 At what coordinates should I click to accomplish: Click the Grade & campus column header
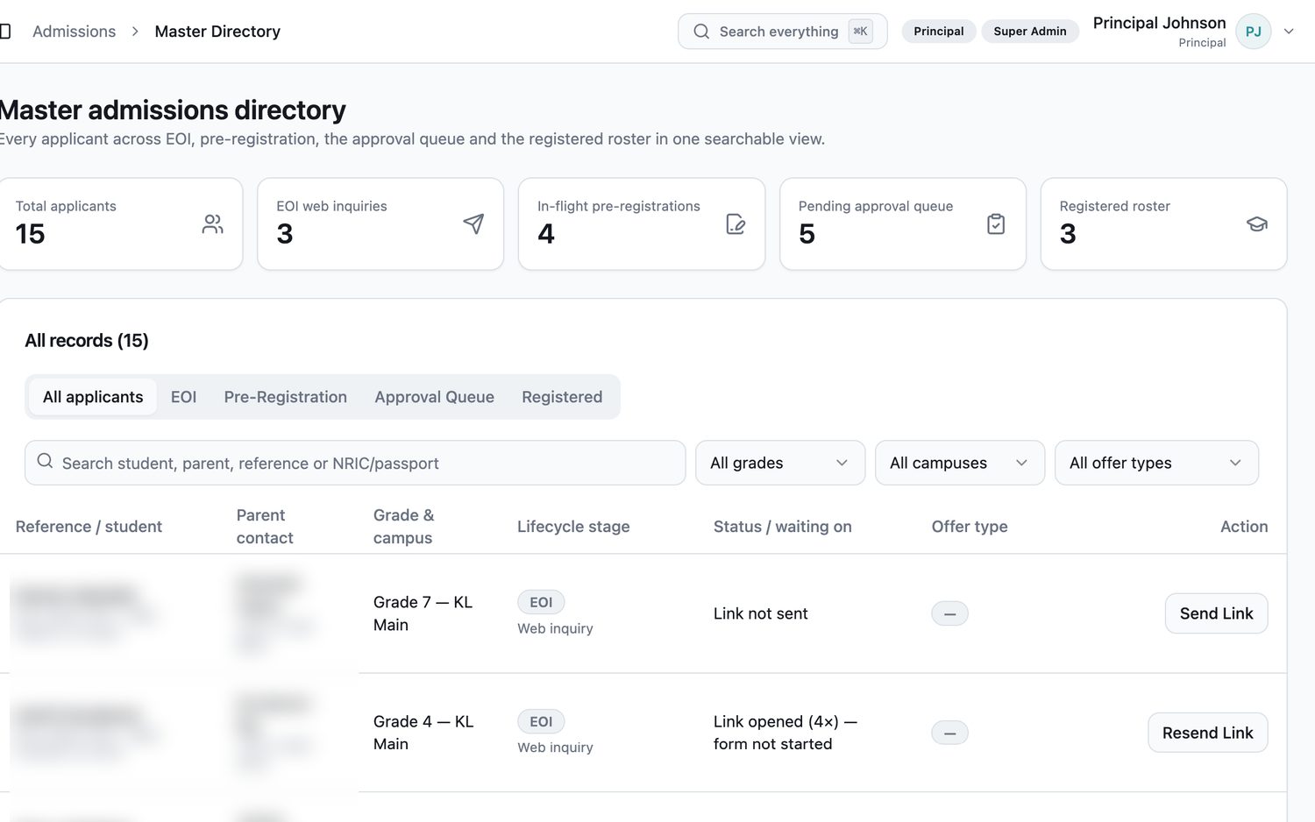(403, 527)
